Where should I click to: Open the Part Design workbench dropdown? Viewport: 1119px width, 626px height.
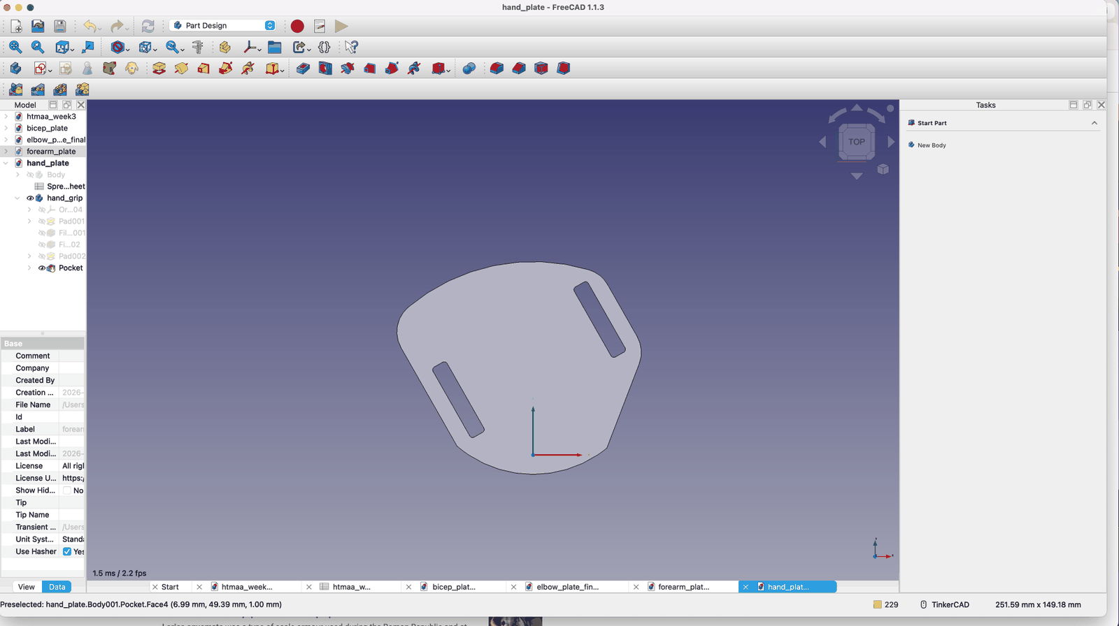223,25
